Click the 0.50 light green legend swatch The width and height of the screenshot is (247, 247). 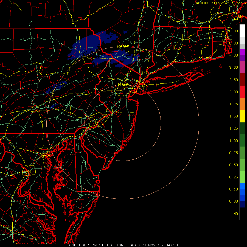point(242,165)
